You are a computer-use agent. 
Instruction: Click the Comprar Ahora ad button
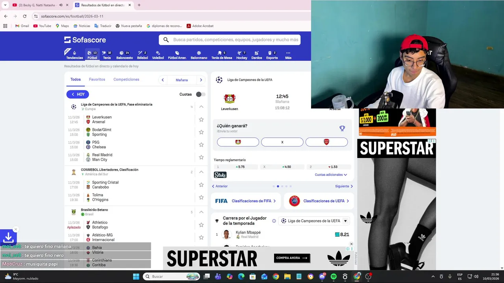pyautogui.click(x=292, y=258)
